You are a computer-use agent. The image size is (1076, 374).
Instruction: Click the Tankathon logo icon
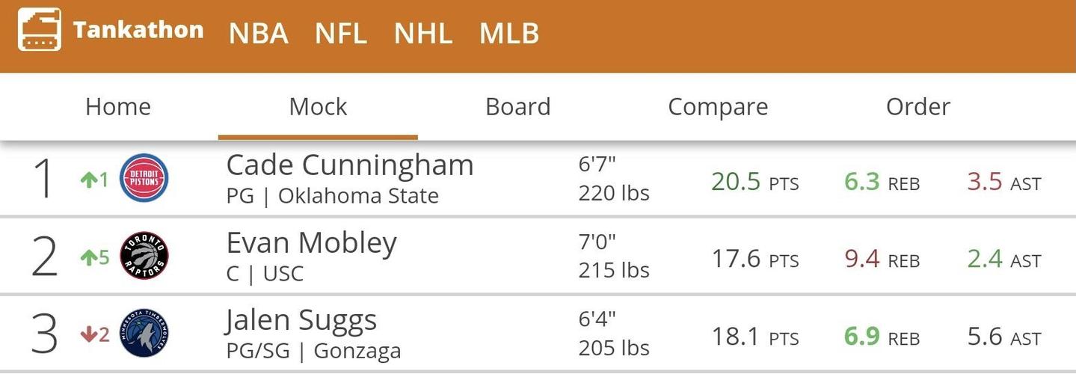tap(40, 30)
